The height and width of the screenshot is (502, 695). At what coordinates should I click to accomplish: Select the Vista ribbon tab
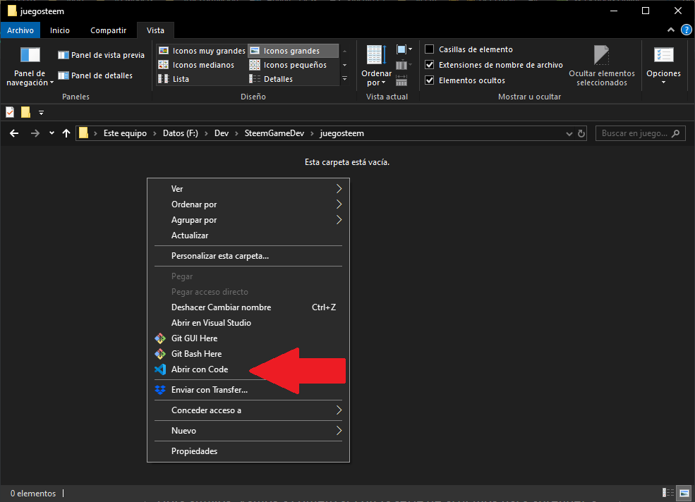[x=155, y=30]
